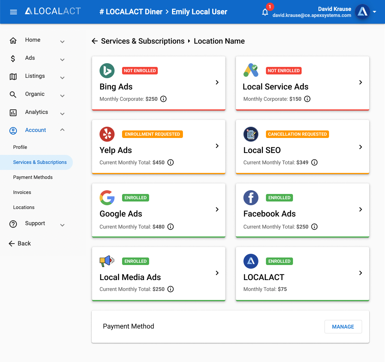Open the hamburger menu
Screen dimensions: 385x362
14,12
